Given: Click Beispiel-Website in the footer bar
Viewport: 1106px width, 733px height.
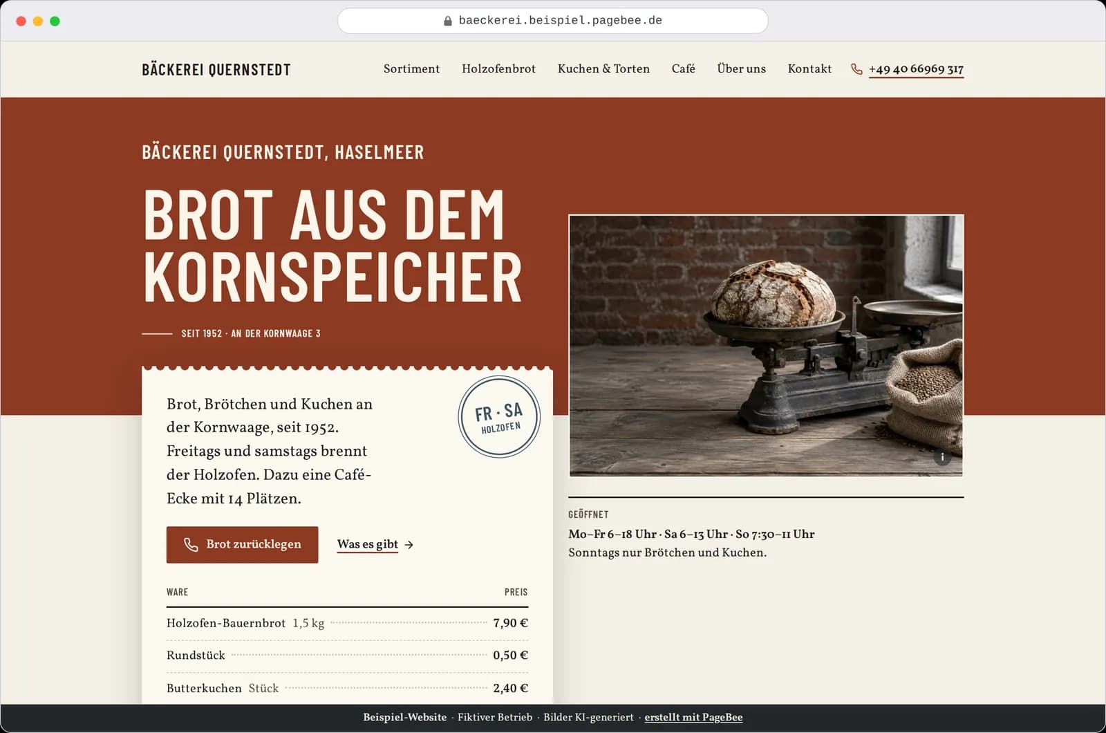Looking at the screenshot, I should pyautogui.click(x=405, y=717).
